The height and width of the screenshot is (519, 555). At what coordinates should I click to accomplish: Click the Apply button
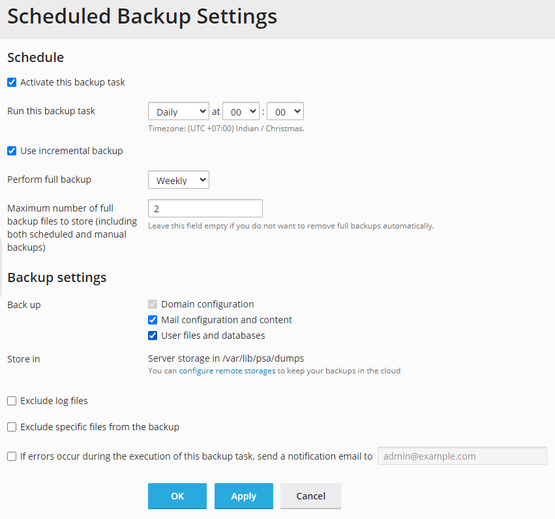pos(244,496)
